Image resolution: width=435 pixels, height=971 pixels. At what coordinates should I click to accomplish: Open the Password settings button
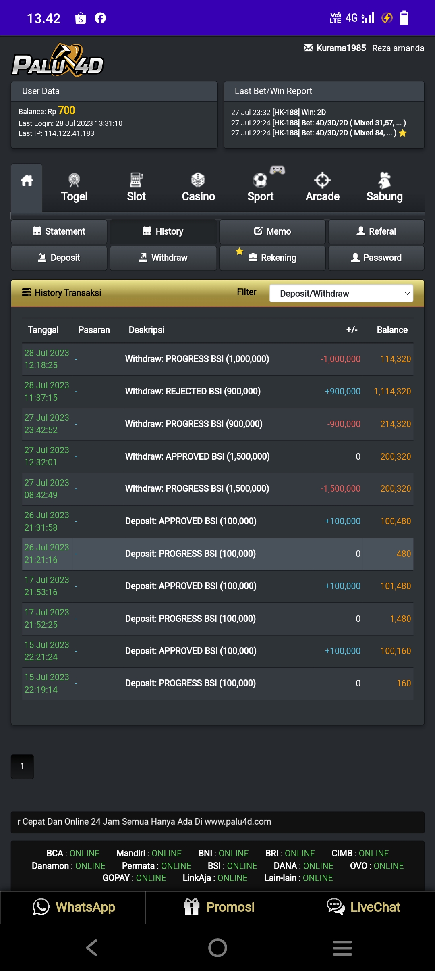(x=376, y=258)
